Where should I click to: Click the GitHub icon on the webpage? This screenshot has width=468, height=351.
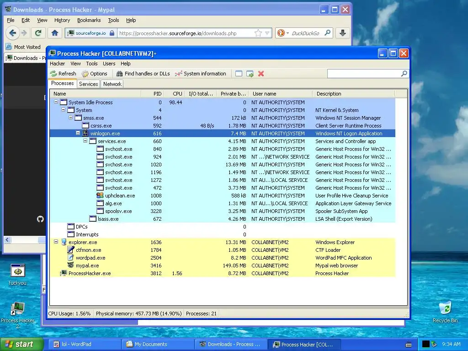[x=40, y=219]
